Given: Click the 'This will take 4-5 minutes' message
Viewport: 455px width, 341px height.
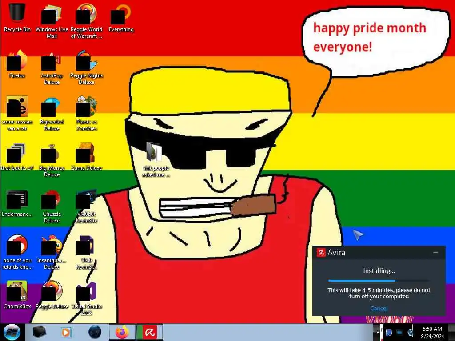Looking at the screenshot, I should (x=379, y=293).
